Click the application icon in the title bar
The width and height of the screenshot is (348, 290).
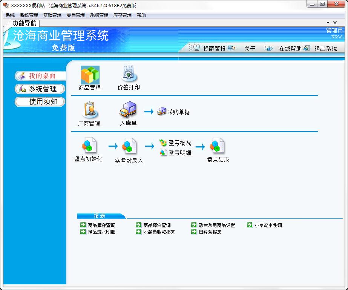(x=6, y=5)
